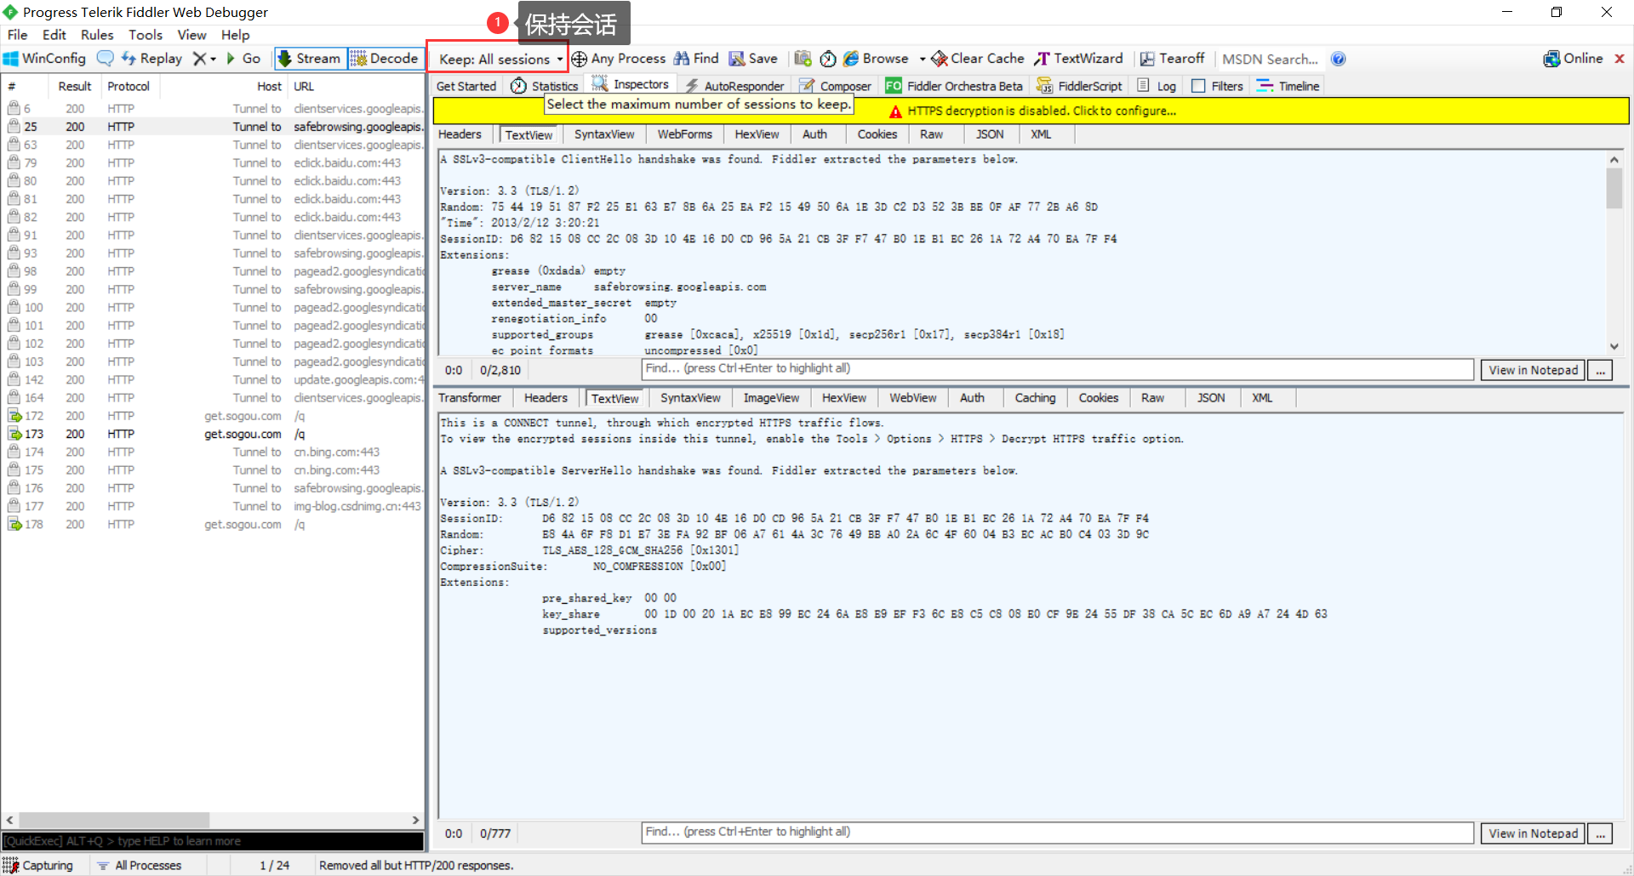Open the blue help icon
The image size is (1634, 876).
pos(1338,59)
